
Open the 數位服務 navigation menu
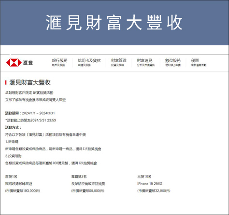tap(173, 62)
